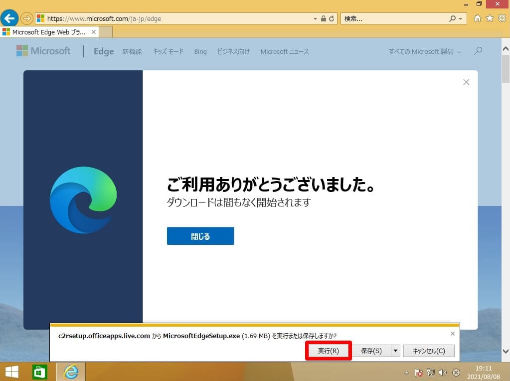The height and width of the screenshot is (381, 510).
Task: Click the scrollbar up arrow
Action: [506, 49]
